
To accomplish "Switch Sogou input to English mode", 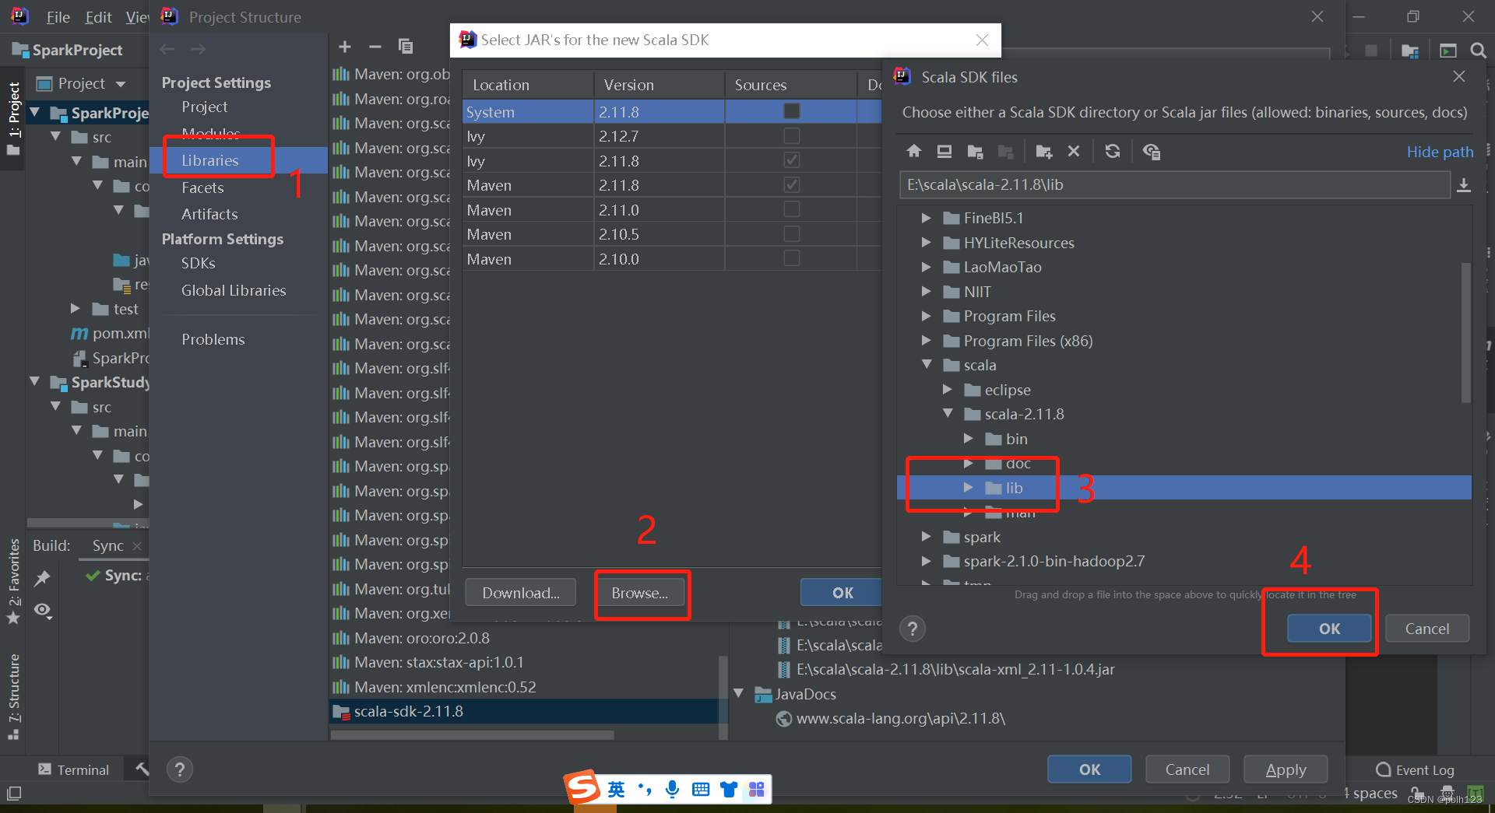I will point(617,790).
